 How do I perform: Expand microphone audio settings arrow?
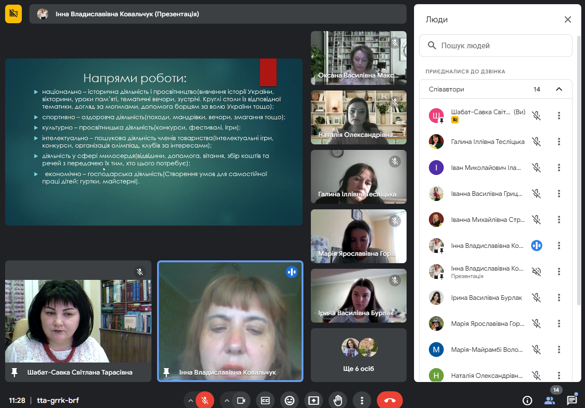[190, 400]
